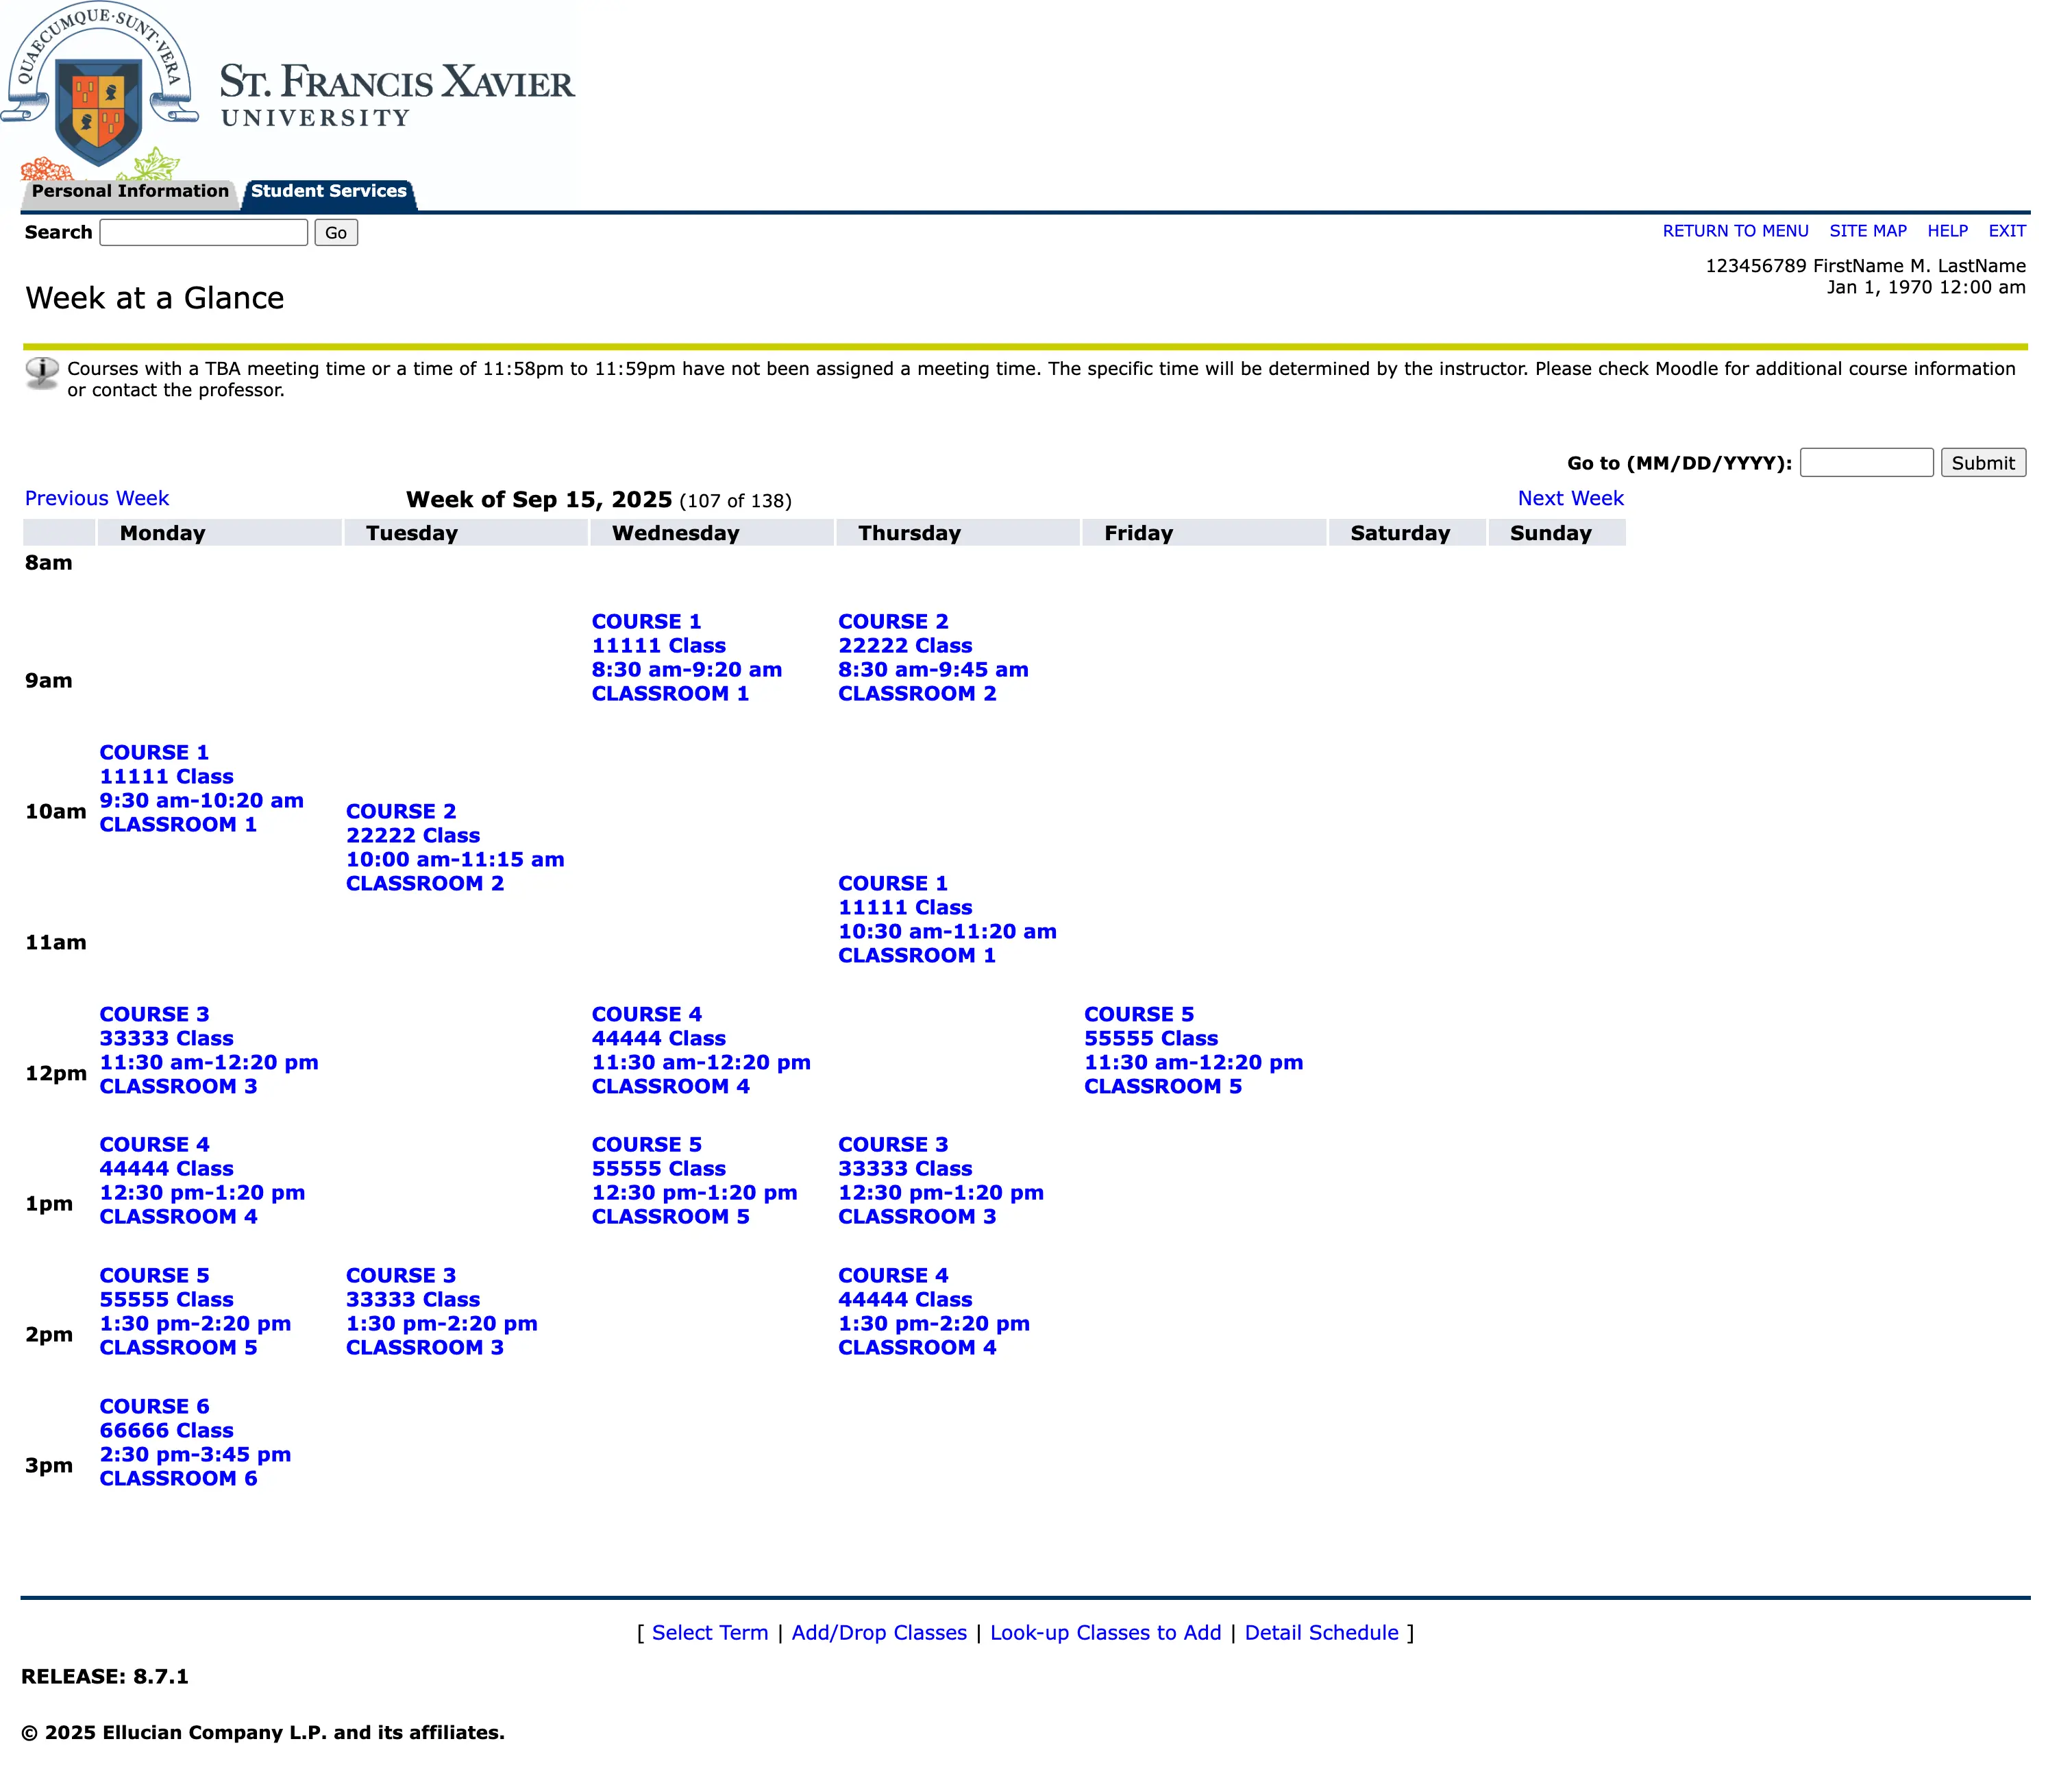
Task: Focus the Go to date input field
Action: (1866, 462)
